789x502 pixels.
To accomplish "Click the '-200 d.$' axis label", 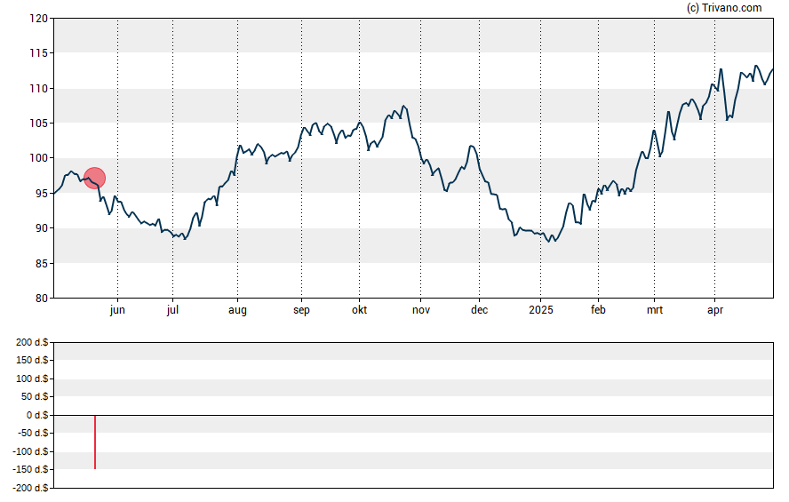I will [31, 488].
